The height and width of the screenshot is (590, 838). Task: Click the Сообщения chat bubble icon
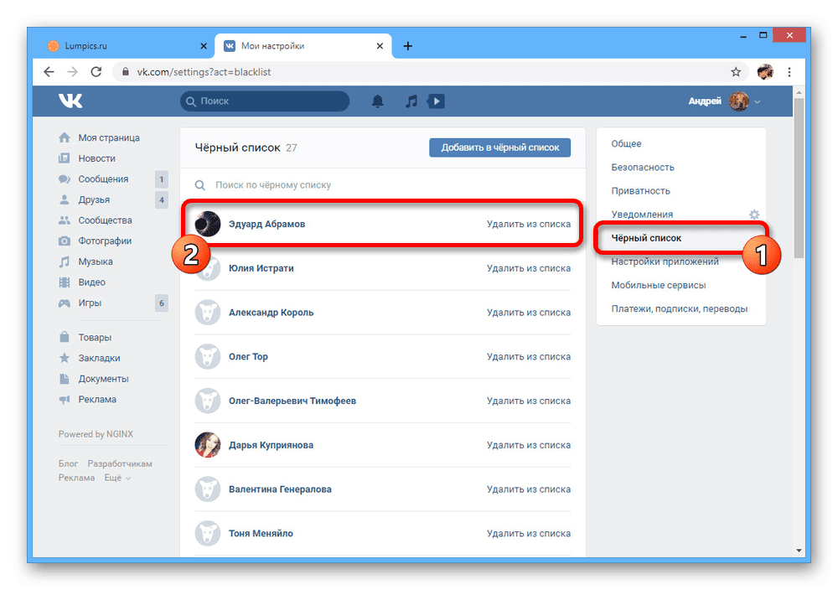click(x=65, y=179)
